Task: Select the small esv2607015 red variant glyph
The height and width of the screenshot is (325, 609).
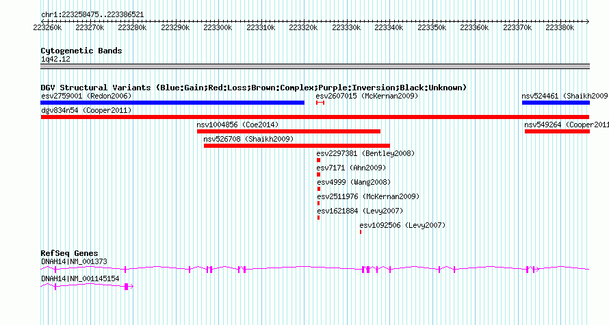Action: pyautogui.click(x=320, y=103)
